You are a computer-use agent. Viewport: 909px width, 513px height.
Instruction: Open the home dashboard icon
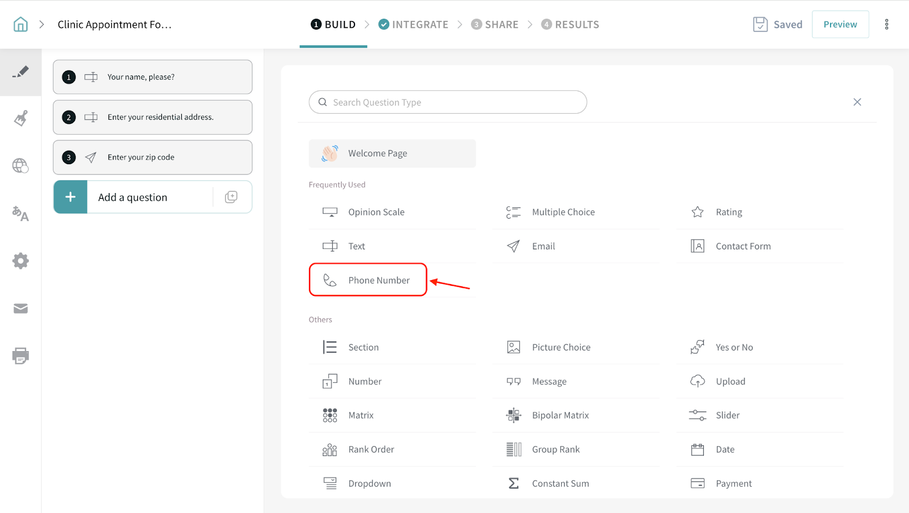pos(20,24)
